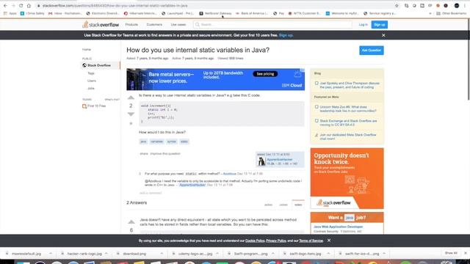Open menu arrow for Swift-program download
Viewport: 470px width, 264px height.
pyautogui.click(x=272, y=254)
